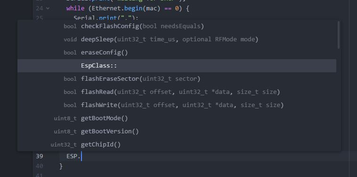Select getBootVersion() from the list

177,131
